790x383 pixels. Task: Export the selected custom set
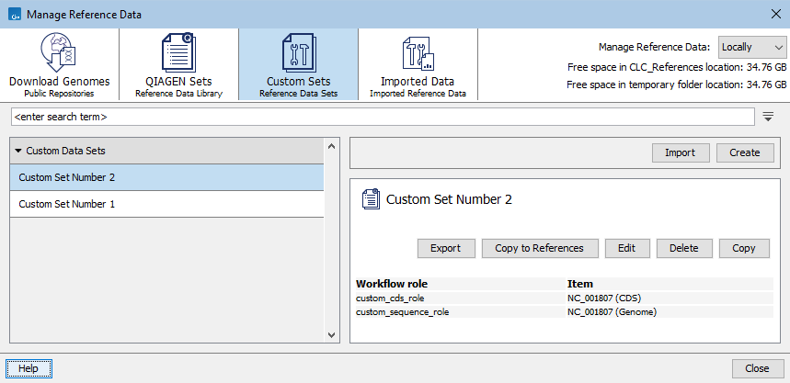445,248
